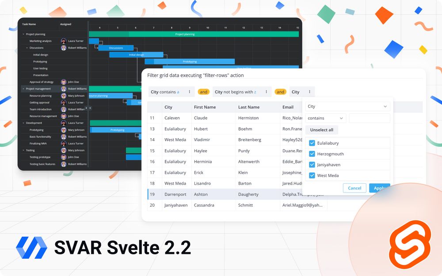Focus the filter value text input
This screenshot has height=276, width=442.
[x=370, y=118]
